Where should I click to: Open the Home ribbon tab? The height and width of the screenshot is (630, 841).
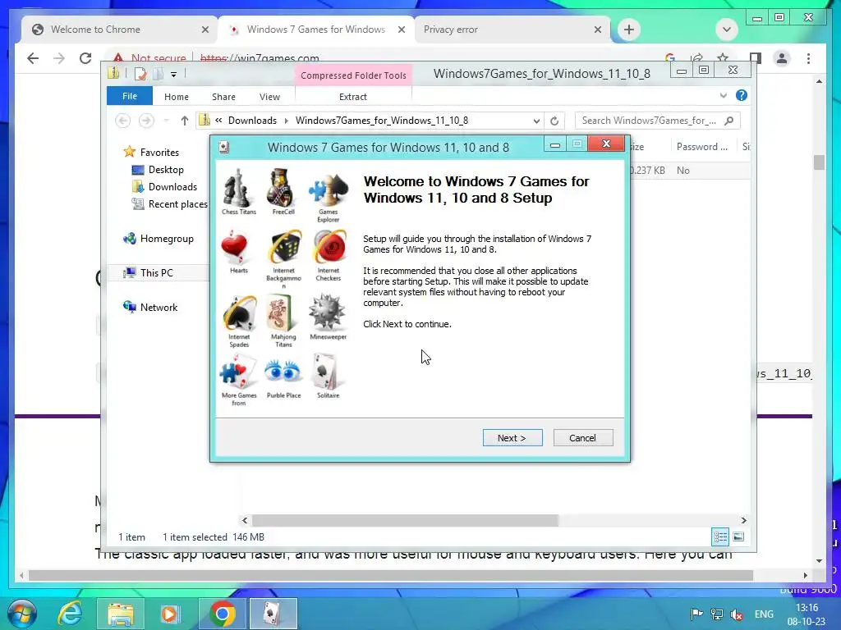pos(177,97)
